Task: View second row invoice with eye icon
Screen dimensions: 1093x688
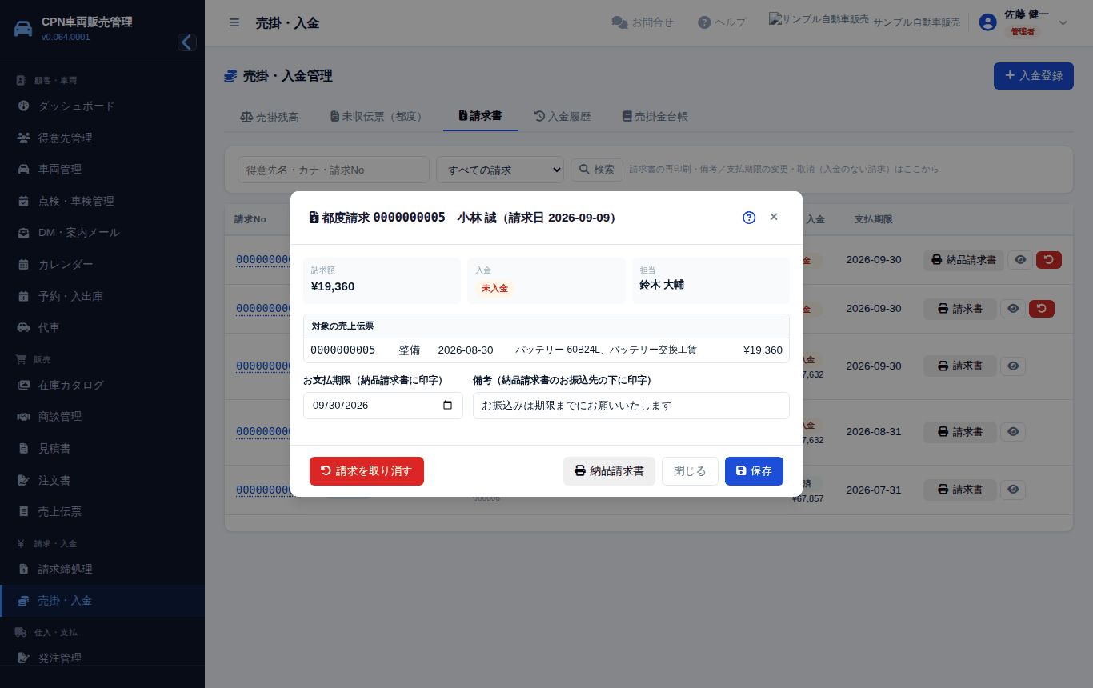Action: point(1013,309)
